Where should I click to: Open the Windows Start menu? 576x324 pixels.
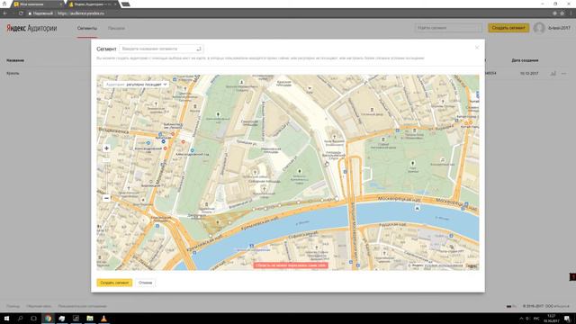tap(6, 319)
